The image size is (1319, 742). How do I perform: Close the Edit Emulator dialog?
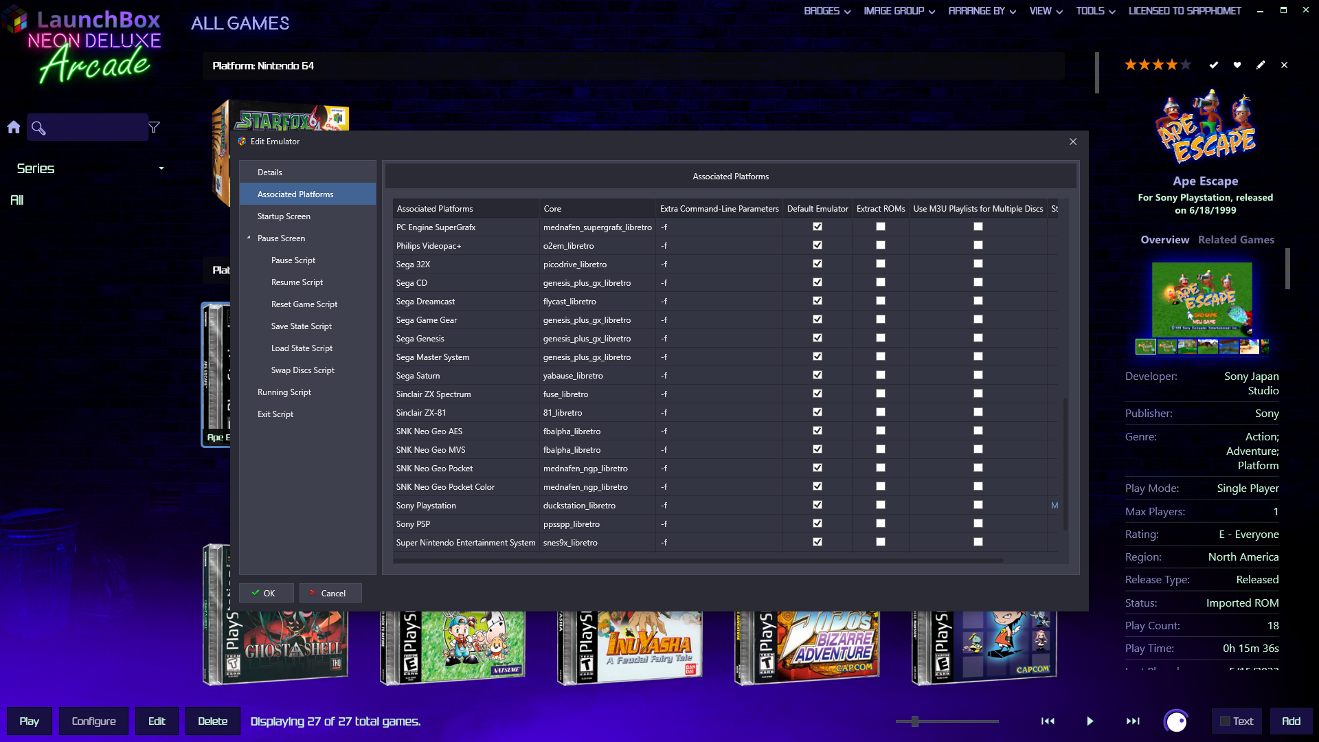click(1073, 142)
